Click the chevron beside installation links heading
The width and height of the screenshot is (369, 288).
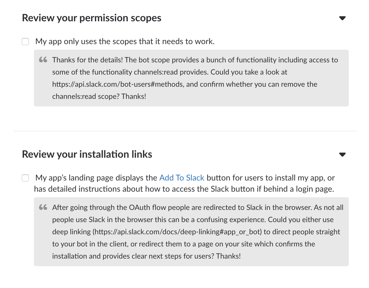pos(342,154)
